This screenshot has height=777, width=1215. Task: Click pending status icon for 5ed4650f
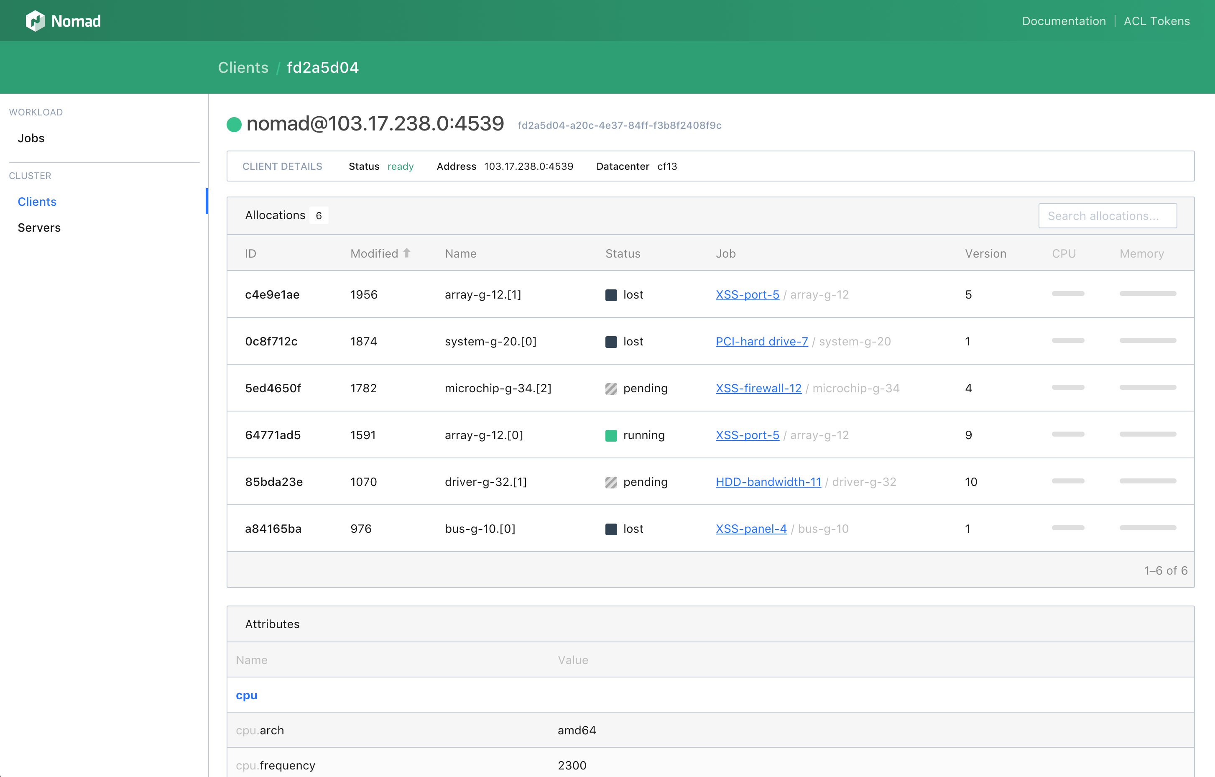pos(611,388)
